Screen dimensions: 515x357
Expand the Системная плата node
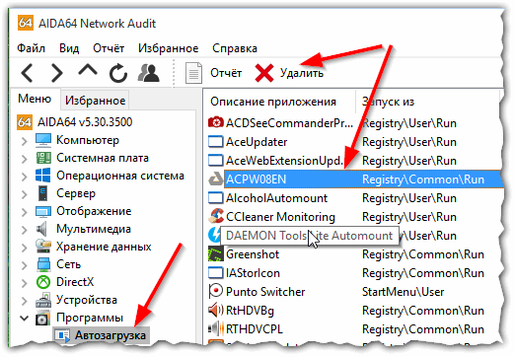[24, 159]
